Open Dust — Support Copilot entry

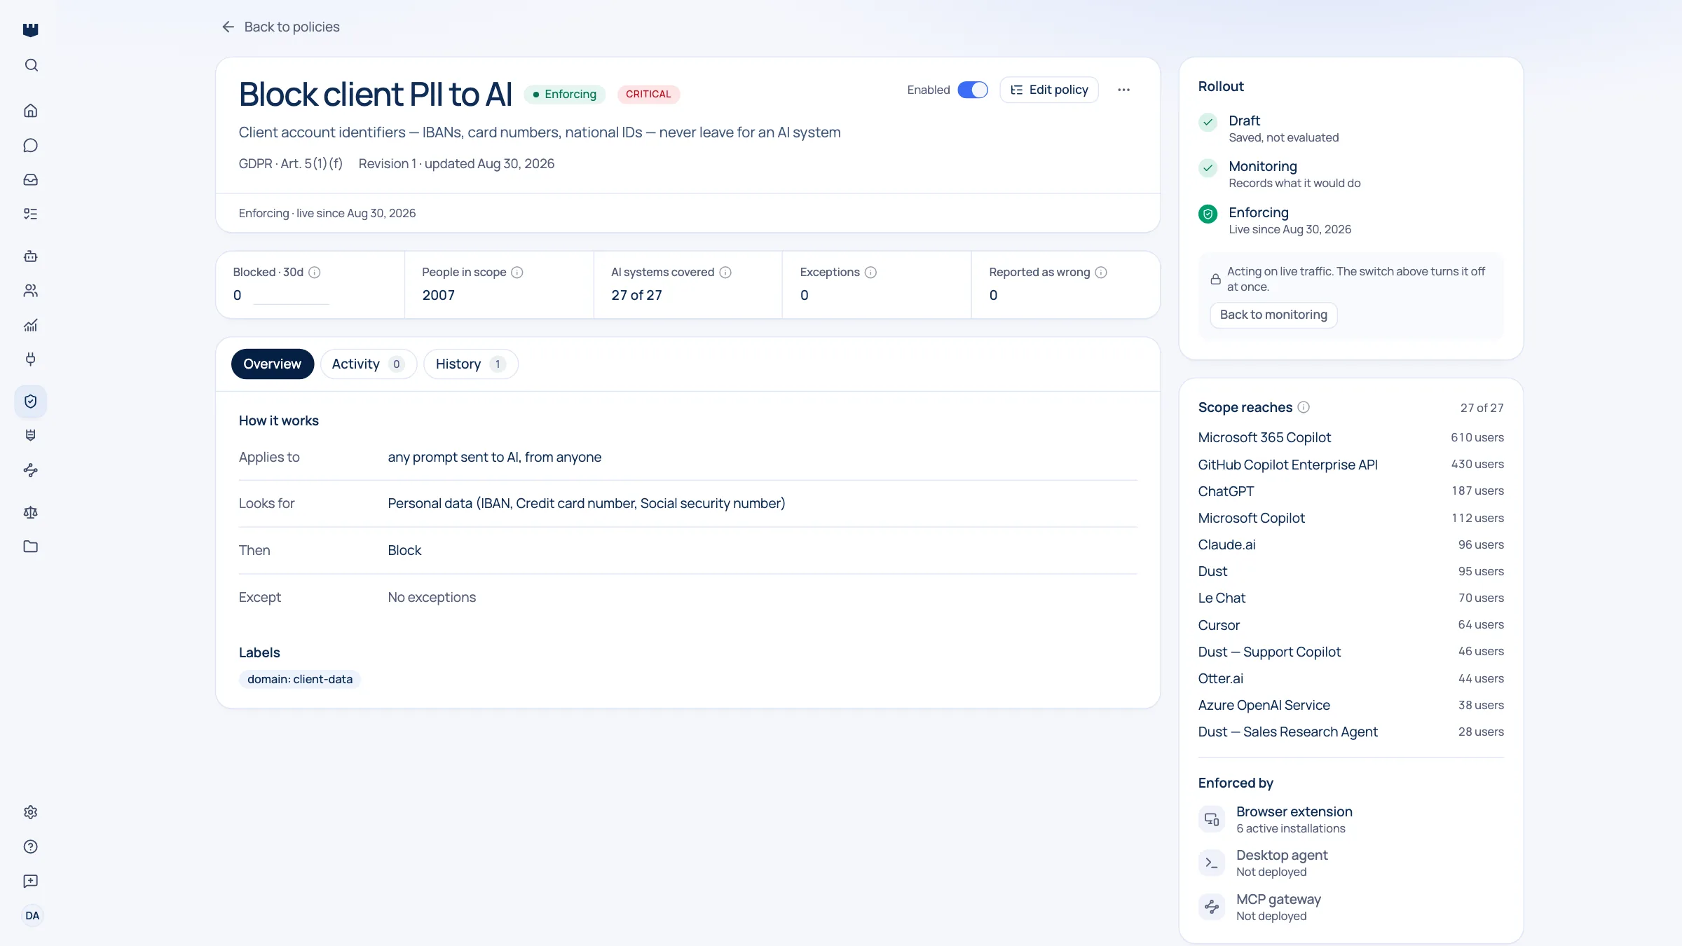pyautogui.click(x=1351, y=652)
